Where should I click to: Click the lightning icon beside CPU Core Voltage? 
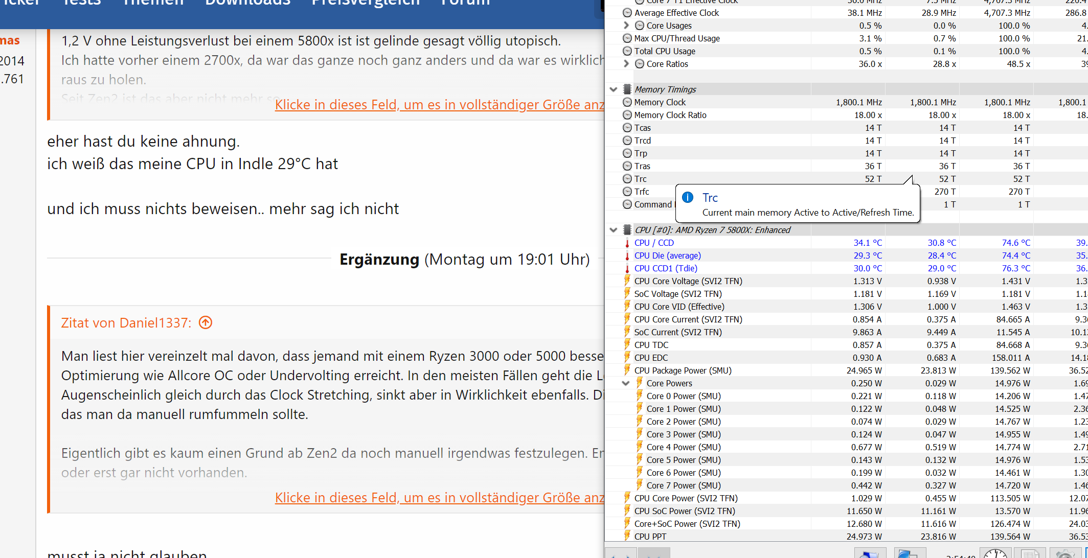pyautogui.click(x=627, y=281)
